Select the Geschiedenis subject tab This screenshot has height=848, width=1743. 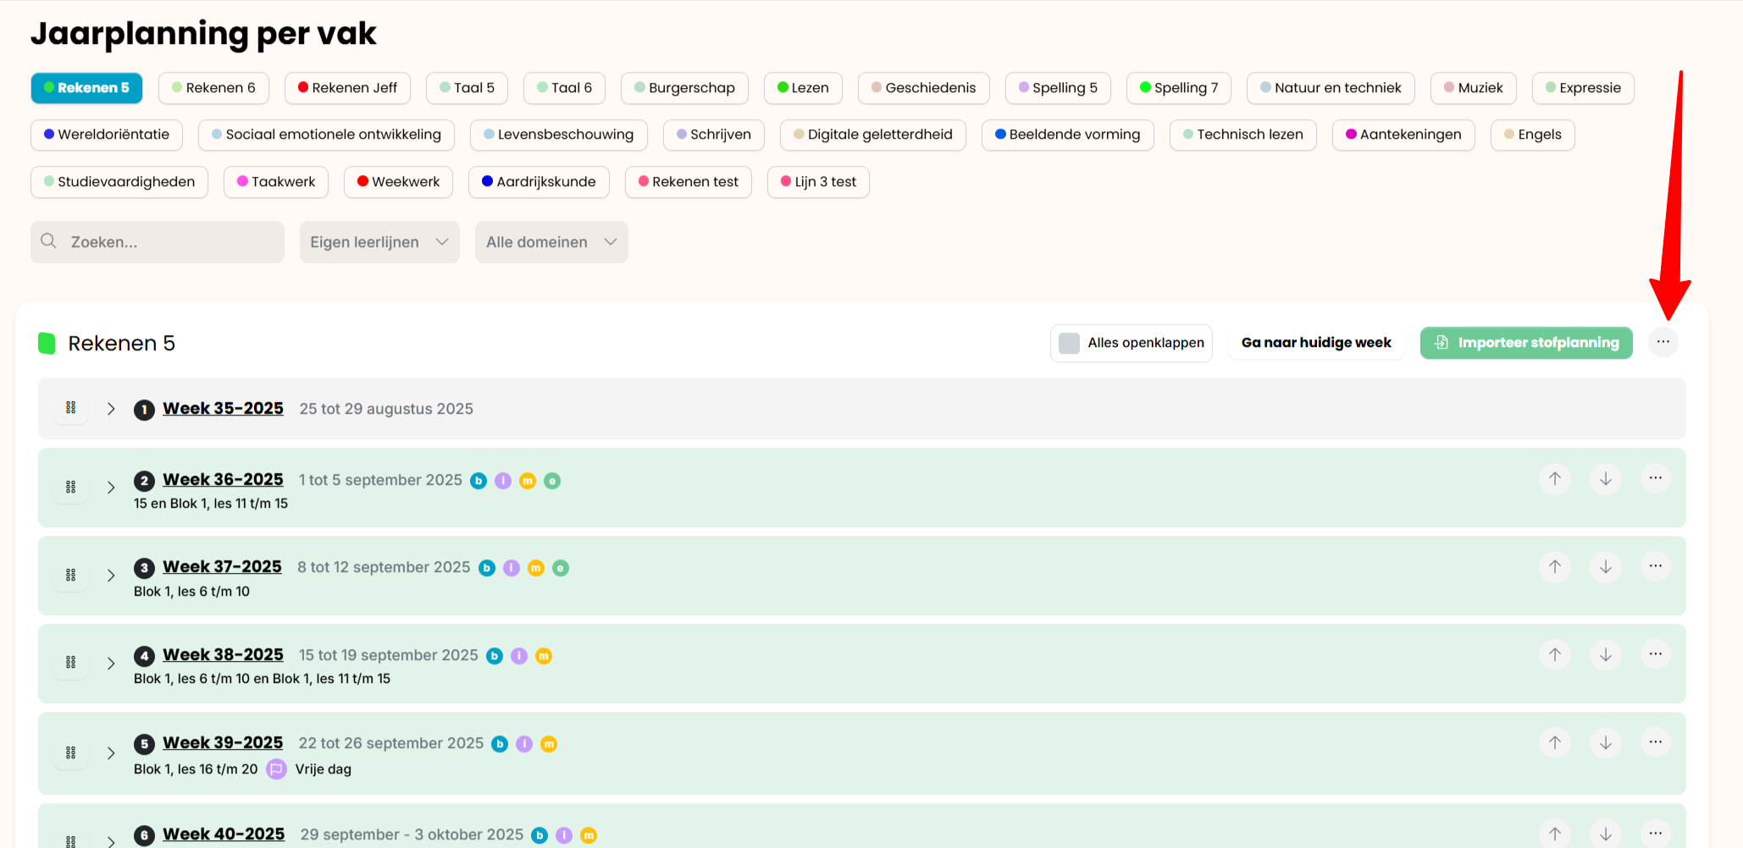923,88
